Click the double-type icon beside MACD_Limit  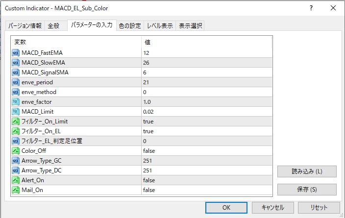point(16,112)
